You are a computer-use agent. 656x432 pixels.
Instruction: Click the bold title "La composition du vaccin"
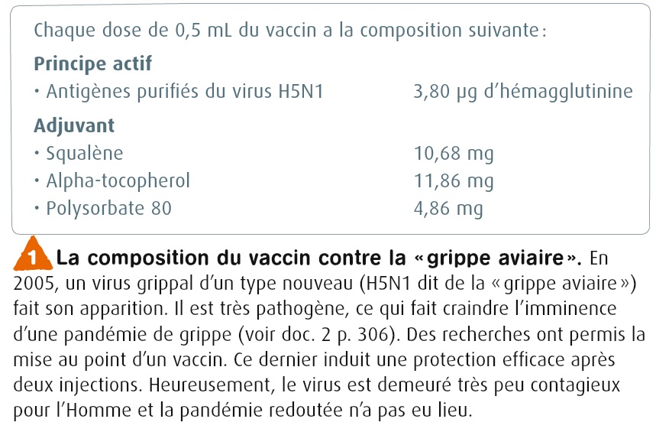[x=180, y=256]
